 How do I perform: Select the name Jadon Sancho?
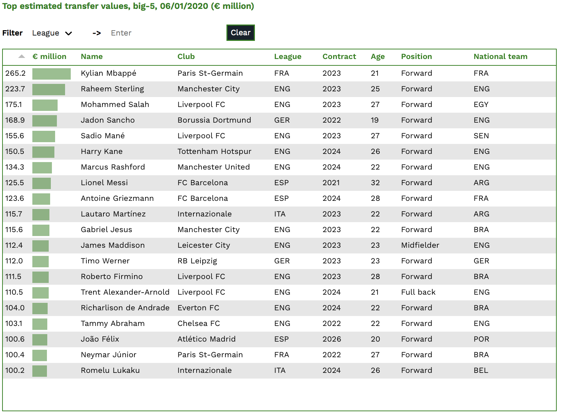tap(108, 120)
